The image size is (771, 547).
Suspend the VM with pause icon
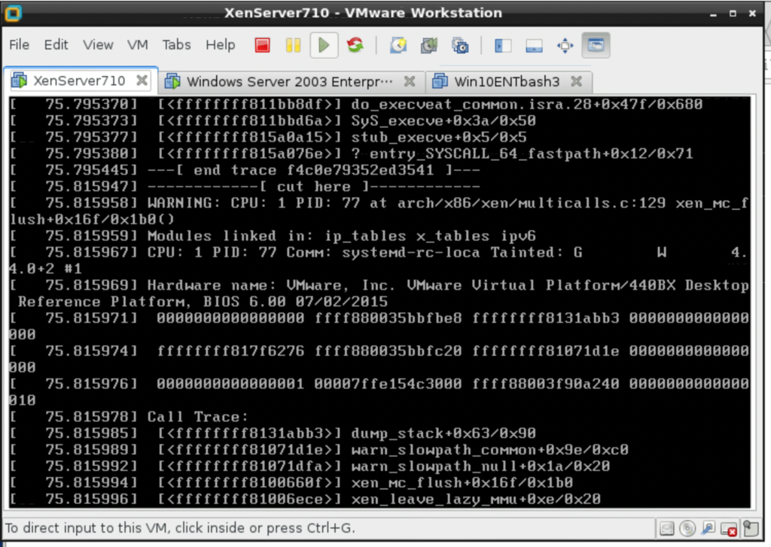[293, 45]
